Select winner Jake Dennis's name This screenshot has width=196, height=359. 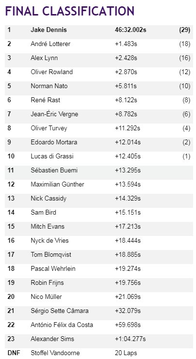point(49,30)
